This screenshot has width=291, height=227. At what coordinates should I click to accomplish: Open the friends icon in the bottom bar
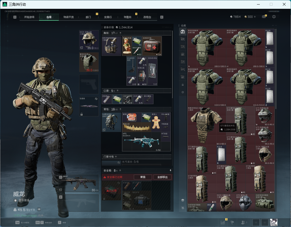[x=243, y=222]
